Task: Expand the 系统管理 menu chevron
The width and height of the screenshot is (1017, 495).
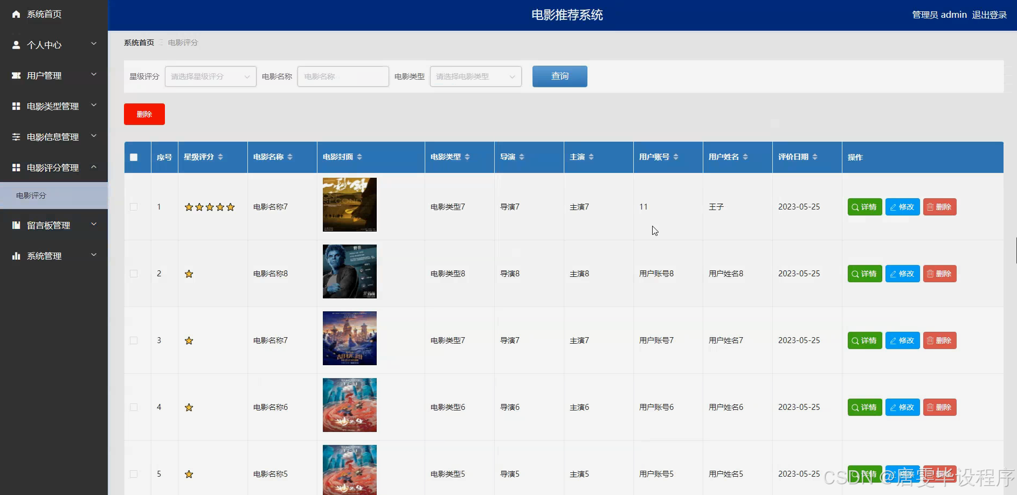Action: point(94,255)
